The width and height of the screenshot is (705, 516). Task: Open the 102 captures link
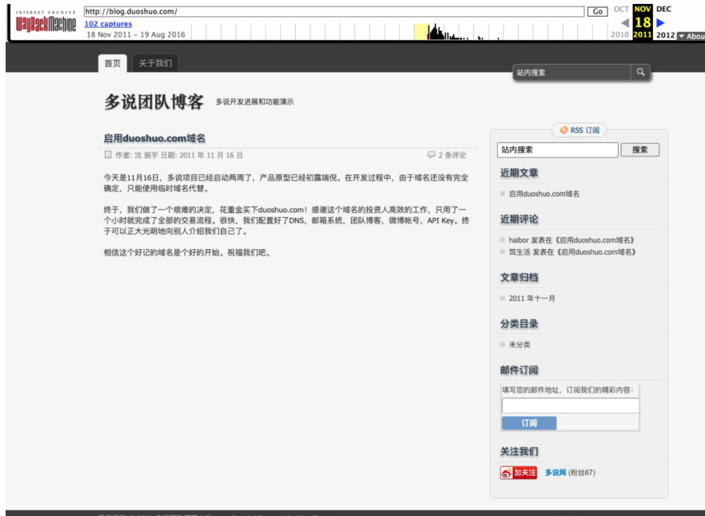(108, 24)
